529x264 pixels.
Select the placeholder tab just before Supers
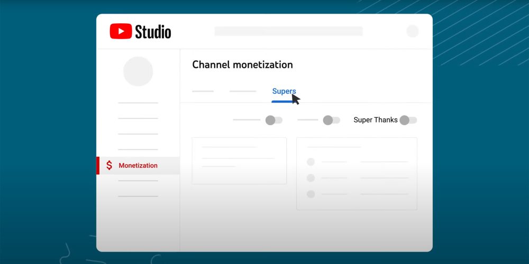[242, 91]
